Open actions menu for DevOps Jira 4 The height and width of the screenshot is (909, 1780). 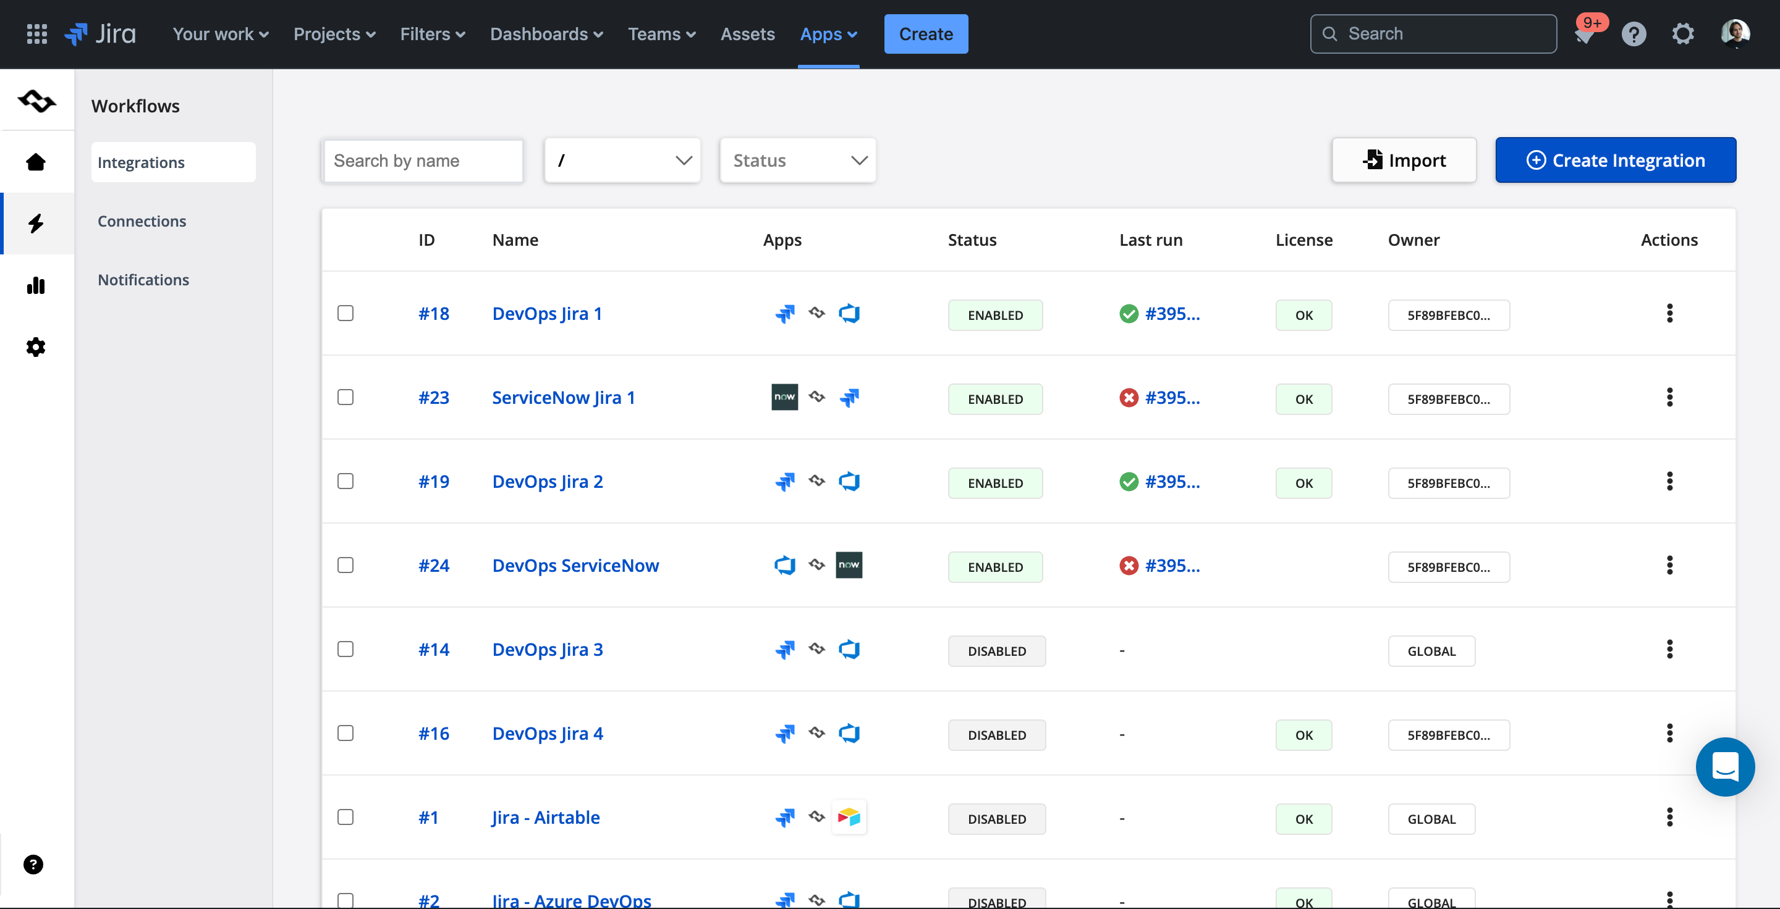[x=1669, y=733]
